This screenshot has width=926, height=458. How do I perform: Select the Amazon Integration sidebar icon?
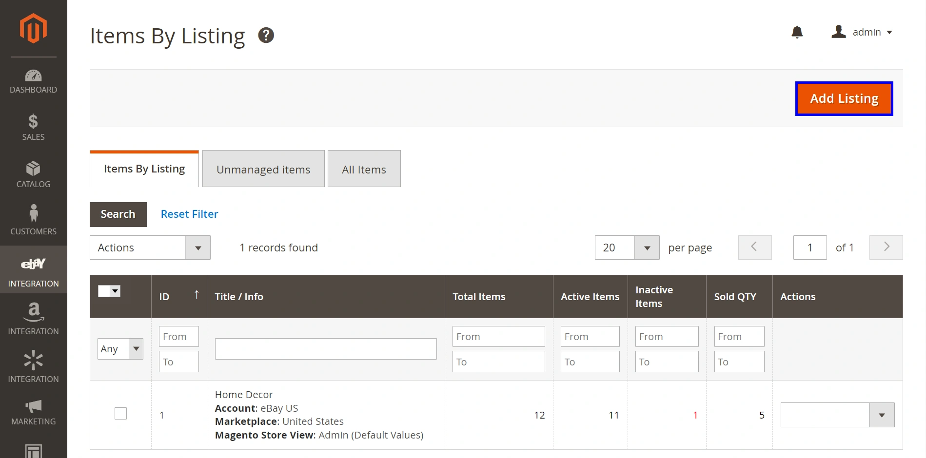pyautogui.click(x=33, y=312)
